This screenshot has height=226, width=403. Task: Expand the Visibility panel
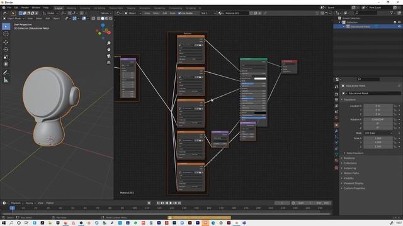(x=348, y=178)
